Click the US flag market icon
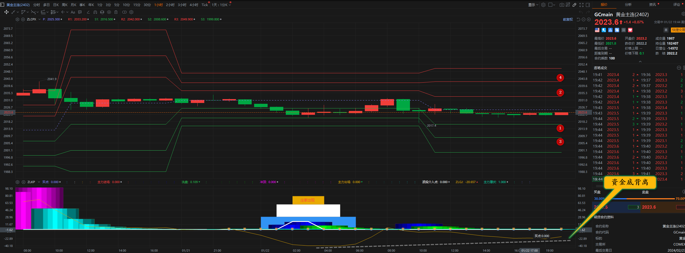Image resolution: width=685 pixels, height=253 pixels. point(597,30)
